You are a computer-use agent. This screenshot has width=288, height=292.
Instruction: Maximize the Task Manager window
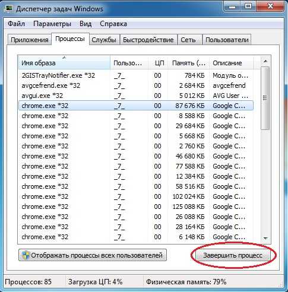248,7
